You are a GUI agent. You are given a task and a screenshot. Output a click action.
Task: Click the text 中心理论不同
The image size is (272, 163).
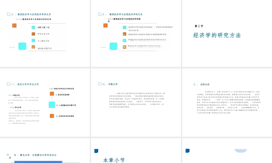[x=43, y=41]
